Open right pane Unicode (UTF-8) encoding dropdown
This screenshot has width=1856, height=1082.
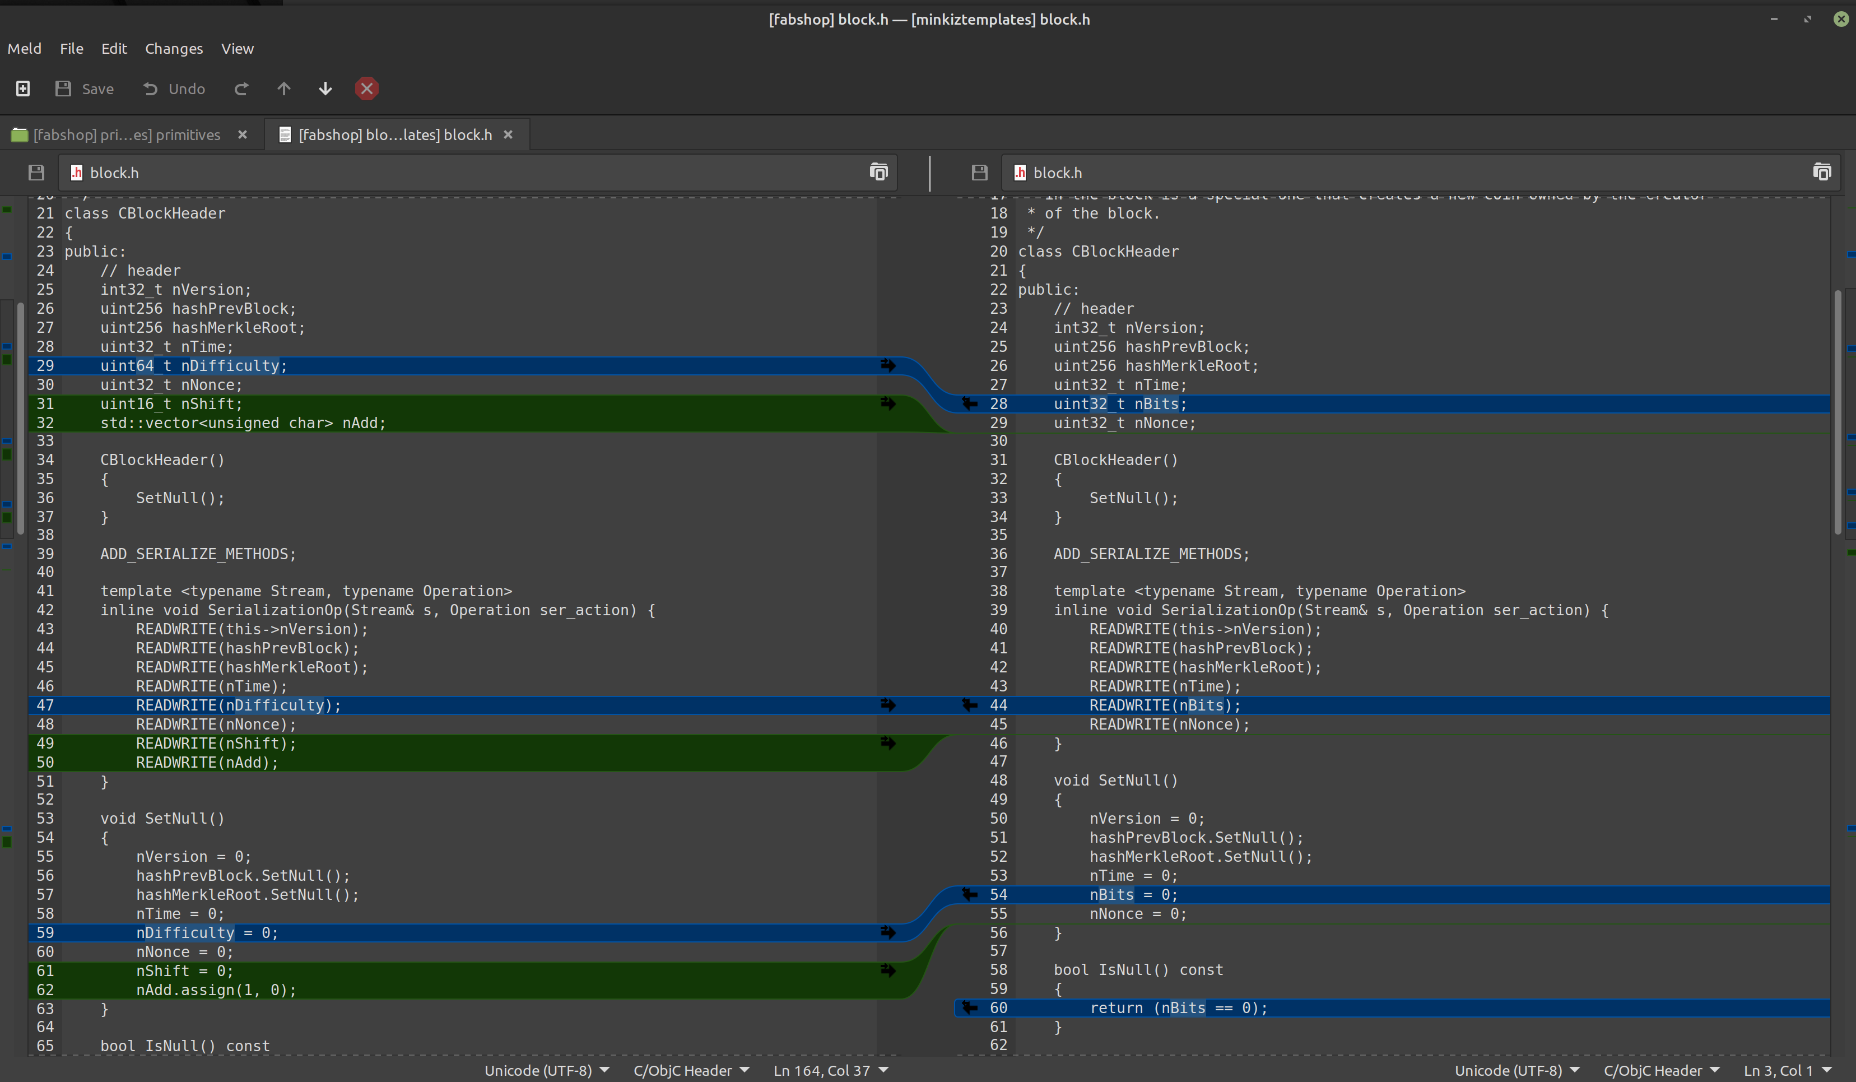[x=1517, y=1070]
